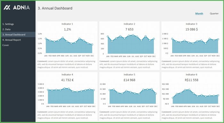Image resolution: width=224 pixels, height=123 pixels.
Task: Open the 4. Annual Report page
Action: click(x=12, y=40)
